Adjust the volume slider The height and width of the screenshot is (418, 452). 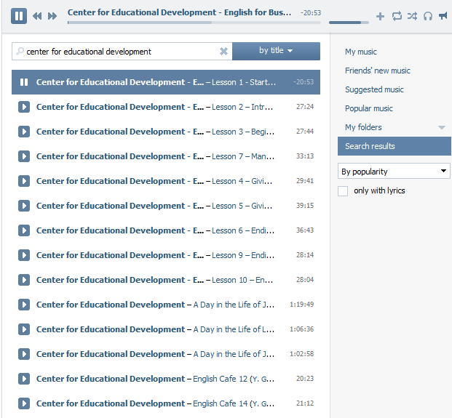coord(349,23)
